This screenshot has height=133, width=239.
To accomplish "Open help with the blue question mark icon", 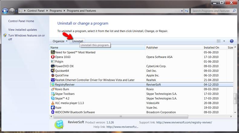I will 231,41.
